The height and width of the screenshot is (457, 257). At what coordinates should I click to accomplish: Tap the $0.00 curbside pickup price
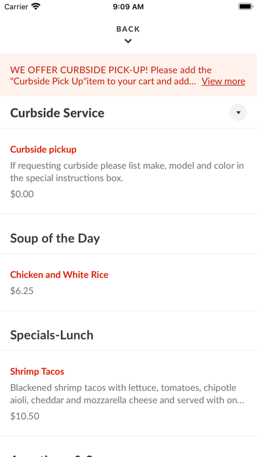click(x=22, y=194)
